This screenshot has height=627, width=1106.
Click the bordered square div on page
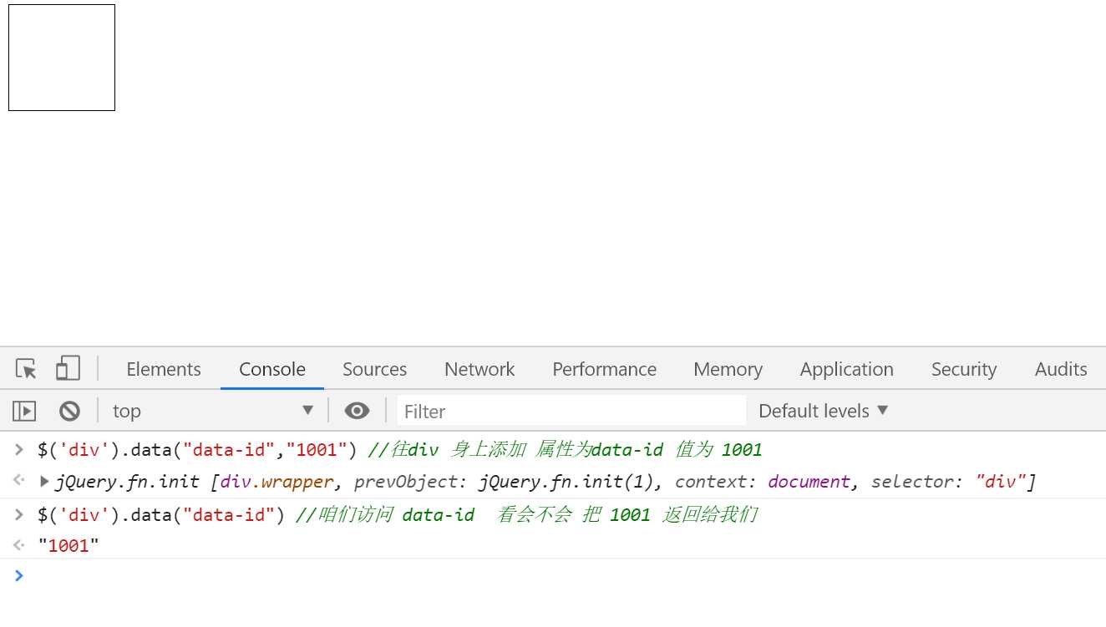62,58
